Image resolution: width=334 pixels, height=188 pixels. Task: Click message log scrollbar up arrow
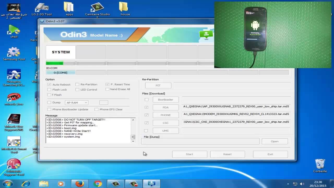[x=133, y=120]
